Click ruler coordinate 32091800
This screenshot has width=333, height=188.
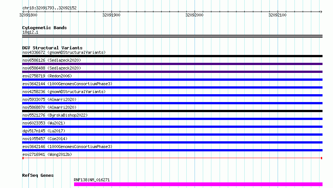28,15
